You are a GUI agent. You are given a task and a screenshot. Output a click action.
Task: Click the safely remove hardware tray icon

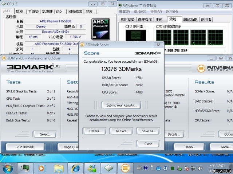(179, 169)
